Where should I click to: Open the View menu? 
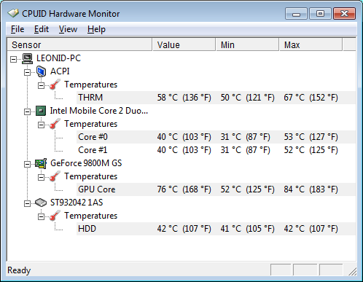click(68, 29)
